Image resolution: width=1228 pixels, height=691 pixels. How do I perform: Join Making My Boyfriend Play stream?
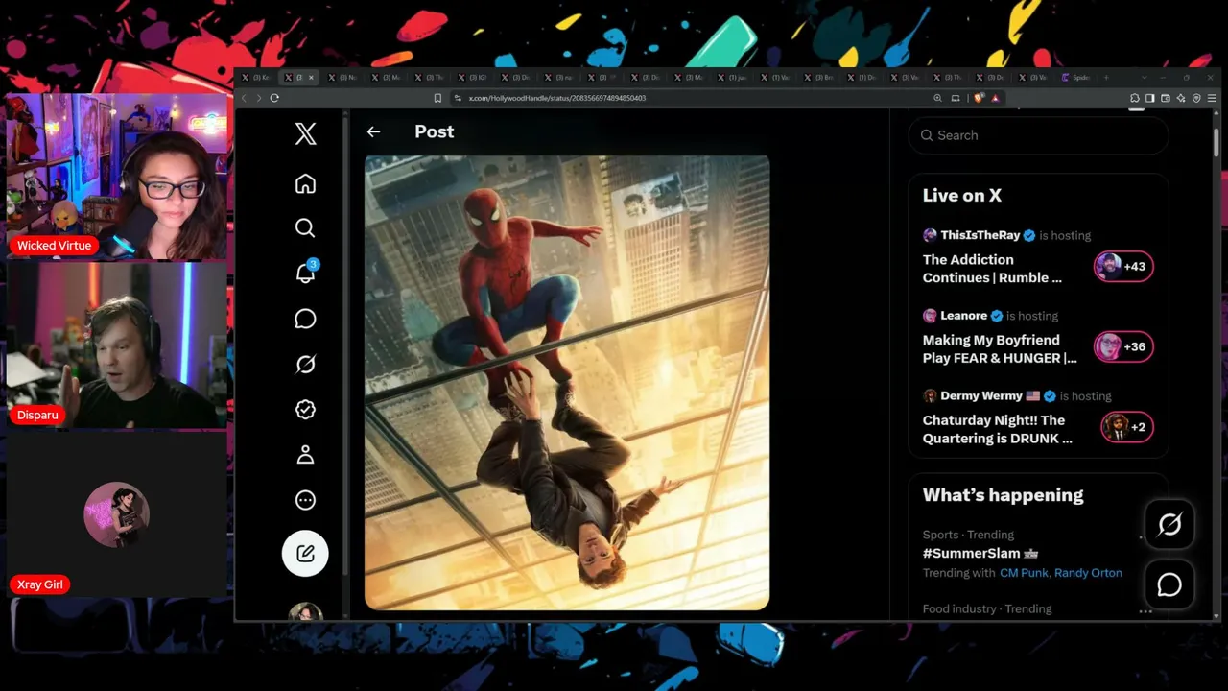[1000, 349]
